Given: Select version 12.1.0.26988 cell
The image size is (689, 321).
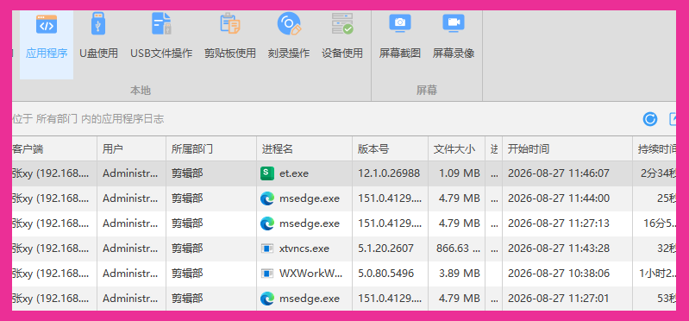Looking at the screenshot, I should tap(389, 173).
